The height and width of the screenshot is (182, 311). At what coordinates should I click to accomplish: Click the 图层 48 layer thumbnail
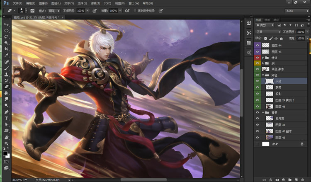click(x=270, y=107)
